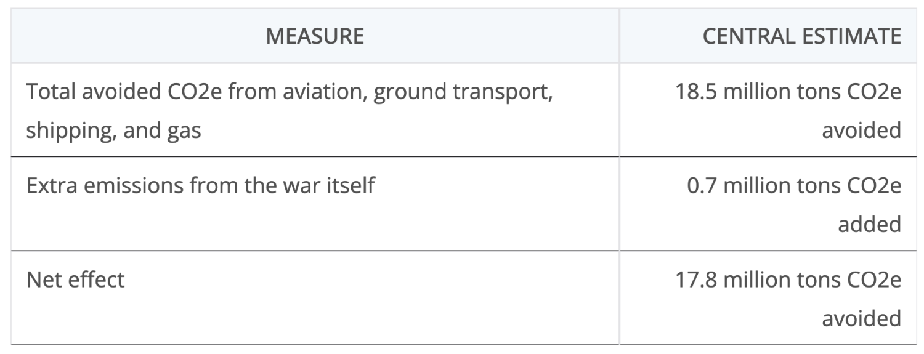This screenshot has height=354, width=924.
Task: Click the 'Net effect' row label
Action: [75, 280]
